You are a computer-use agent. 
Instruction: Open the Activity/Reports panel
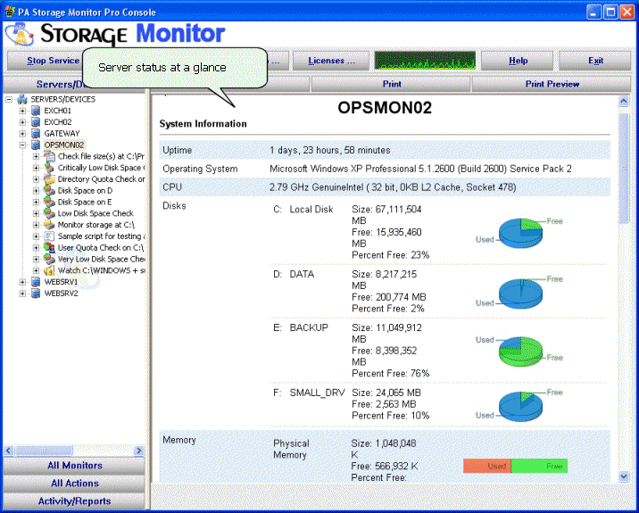(x=74, y=501)
